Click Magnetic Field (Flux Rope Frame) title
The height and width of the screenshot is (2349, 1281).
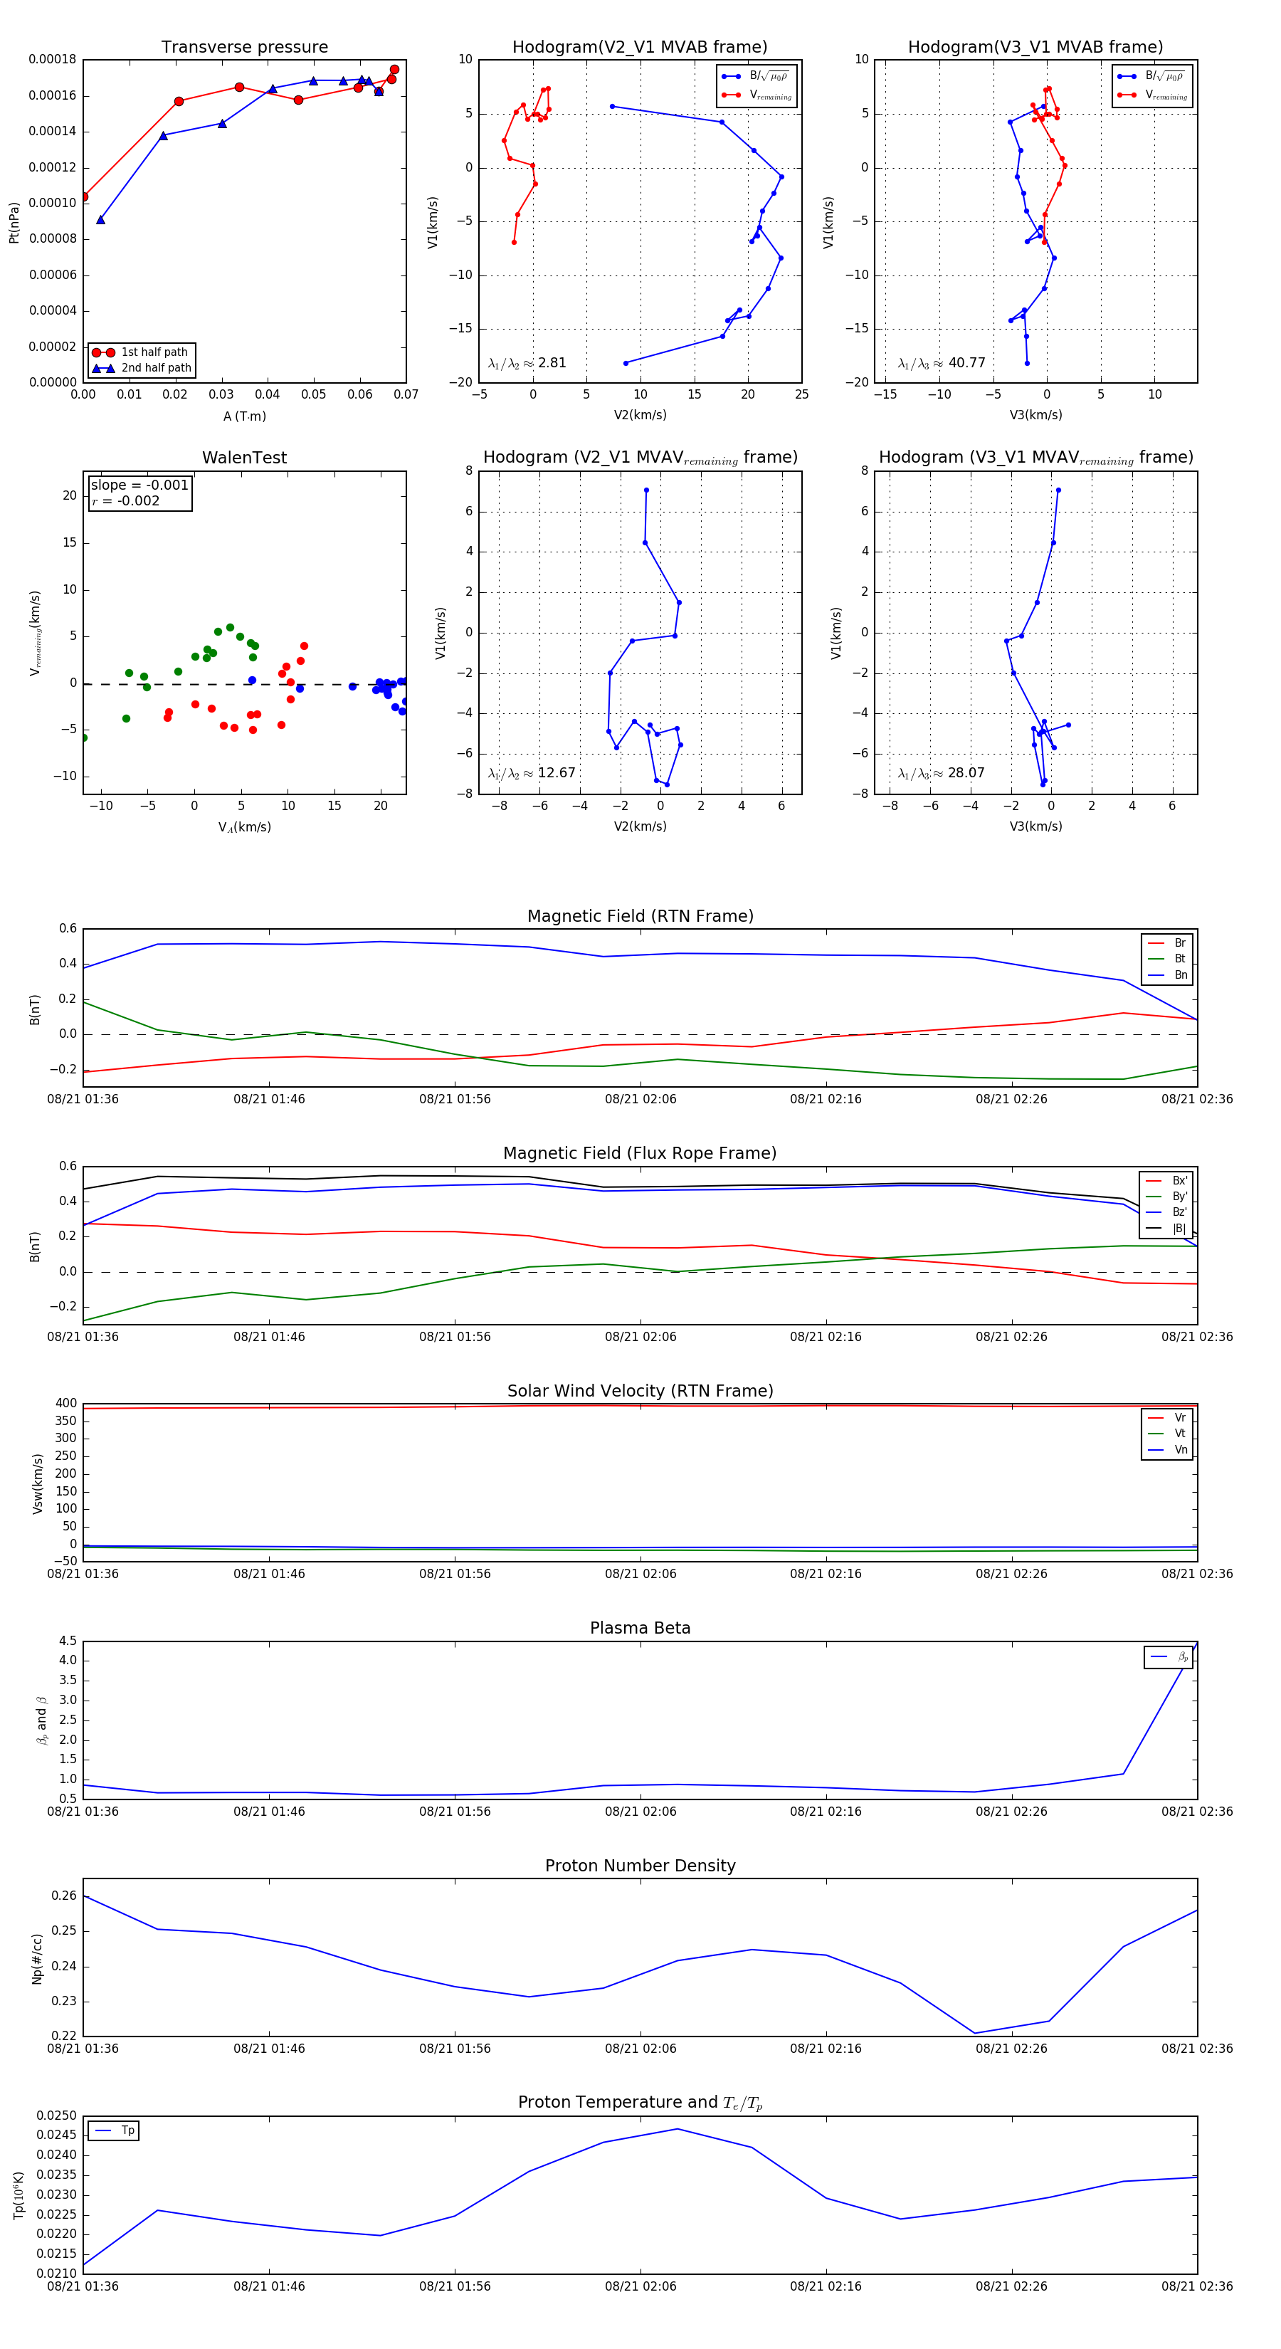click(x=640, y=1154)
